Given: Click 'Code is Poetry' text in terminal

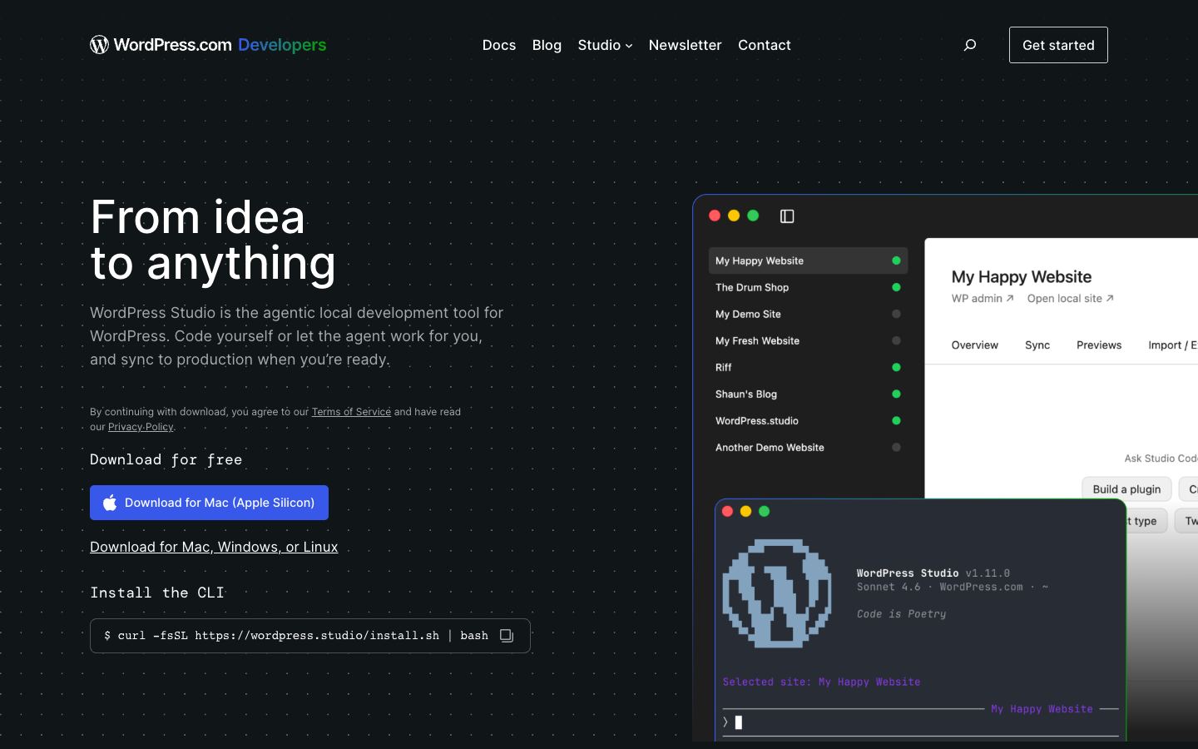Looking at the screenshot, I should pos(901,614).
